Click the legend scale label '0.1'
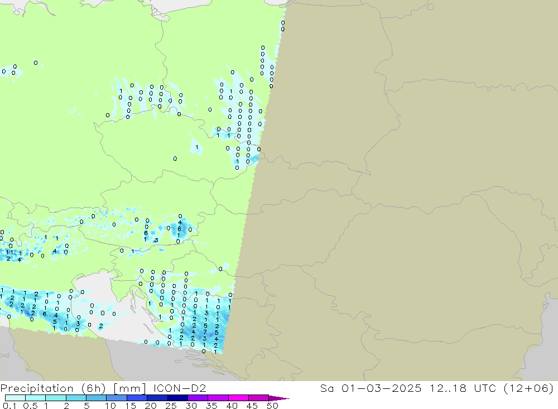558x409 pixels. click(9, 406)
